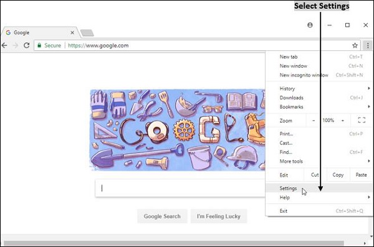Close the Google tab
The width and height of the screenshot is (374, 247).
(x=72, y=32)
